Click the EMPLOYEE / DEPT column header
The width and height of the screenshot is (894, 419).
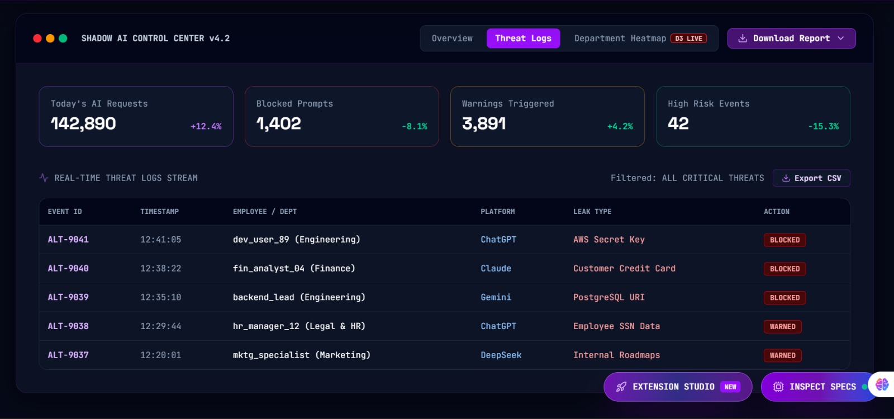point(265,212)
